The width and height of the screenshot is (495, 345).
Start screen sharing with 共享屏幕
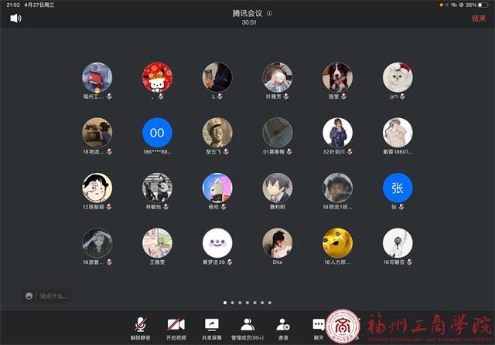[x=211, y=328]
